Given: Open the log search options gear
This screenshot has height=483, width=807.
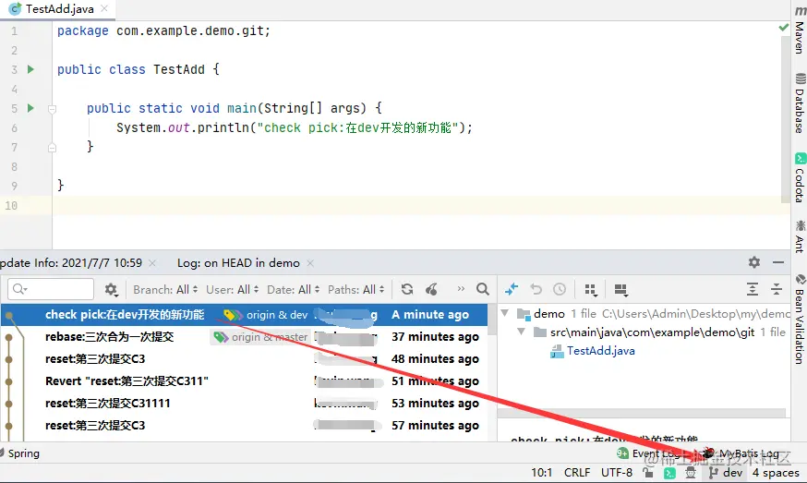Looking at the screenshot, I should coord(111,290).
